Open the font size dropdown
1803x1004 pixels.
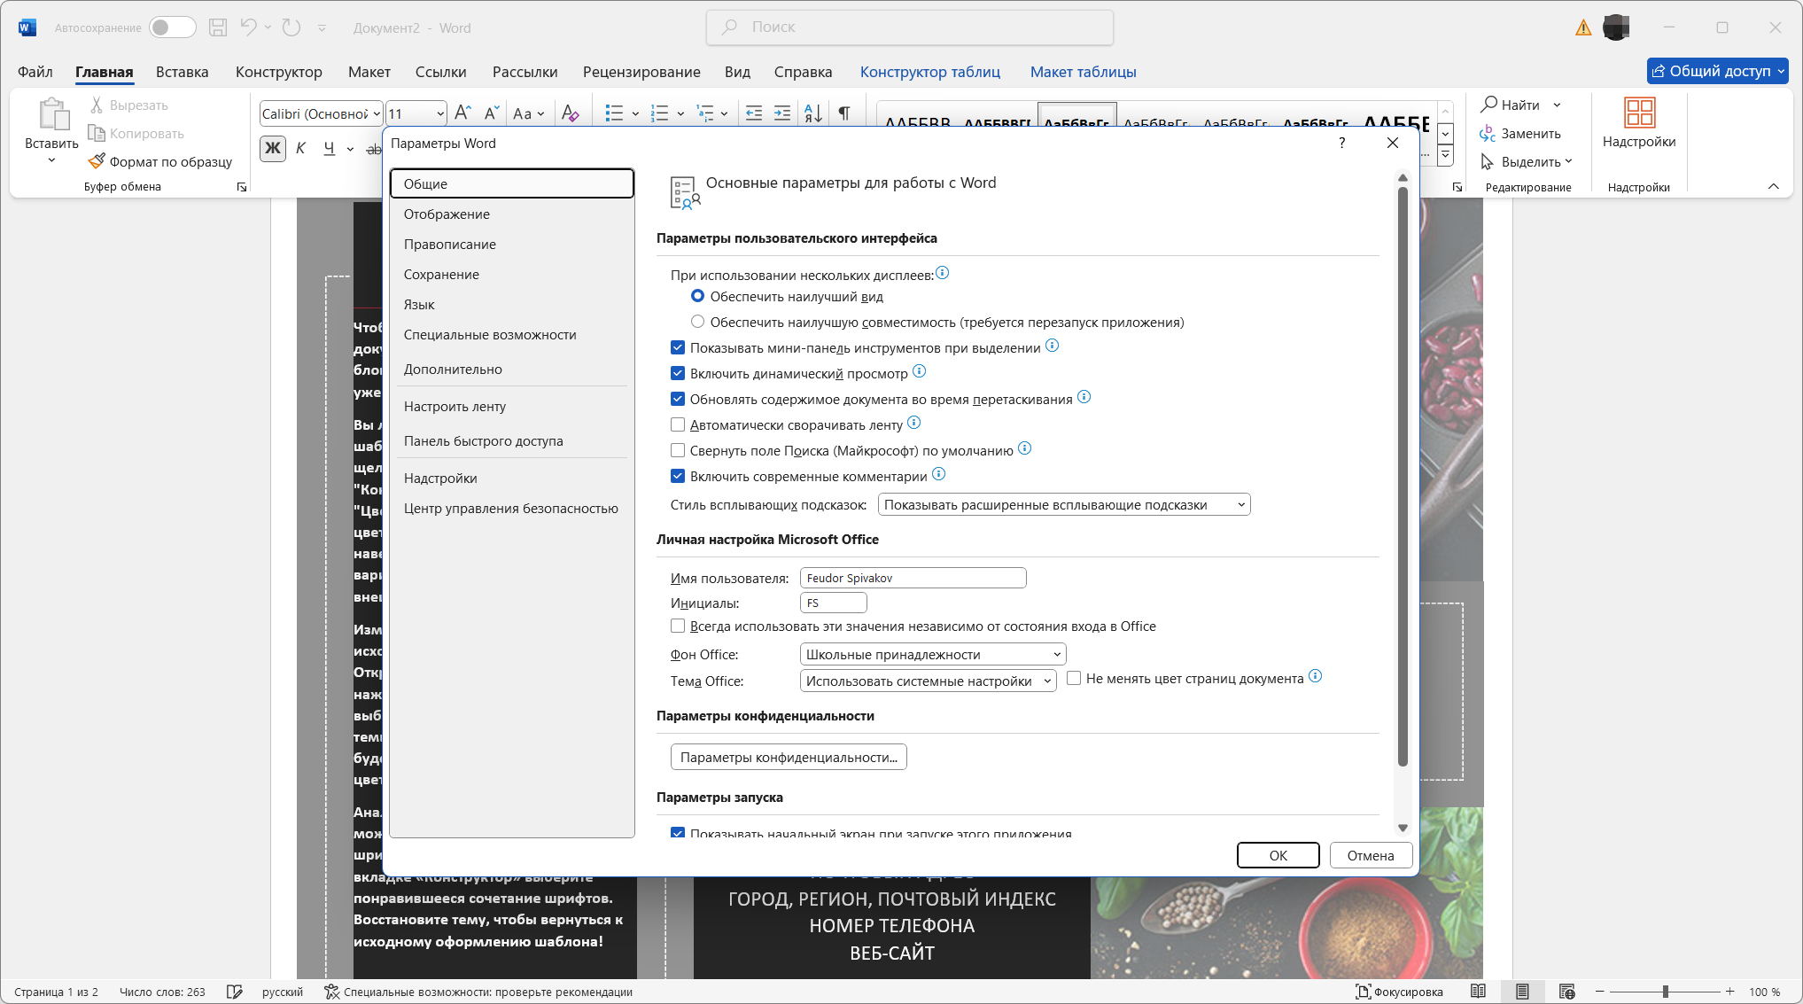[440, 113]
